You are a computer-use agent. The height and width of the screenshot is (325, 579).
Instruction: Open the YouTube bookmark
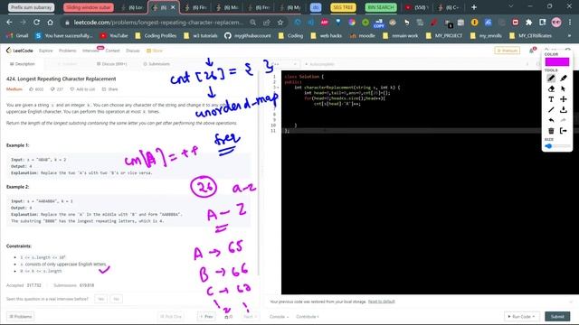(x=114, y=36)
